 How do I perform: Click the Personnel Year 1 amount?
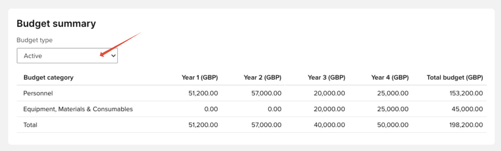coord(203,93)
